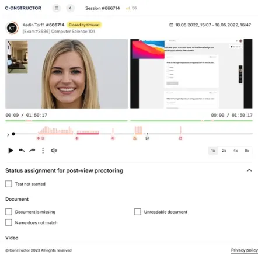Click the calendar icon beside the session dates

coord(171,25)
